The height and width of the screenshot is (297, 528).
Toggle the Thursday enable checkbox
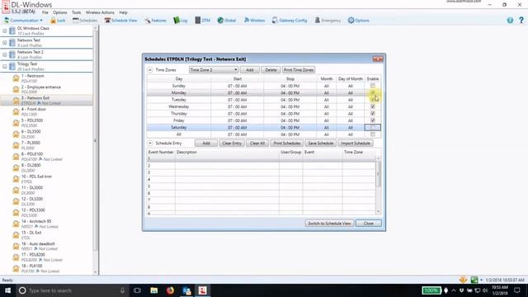pos(373,114)
